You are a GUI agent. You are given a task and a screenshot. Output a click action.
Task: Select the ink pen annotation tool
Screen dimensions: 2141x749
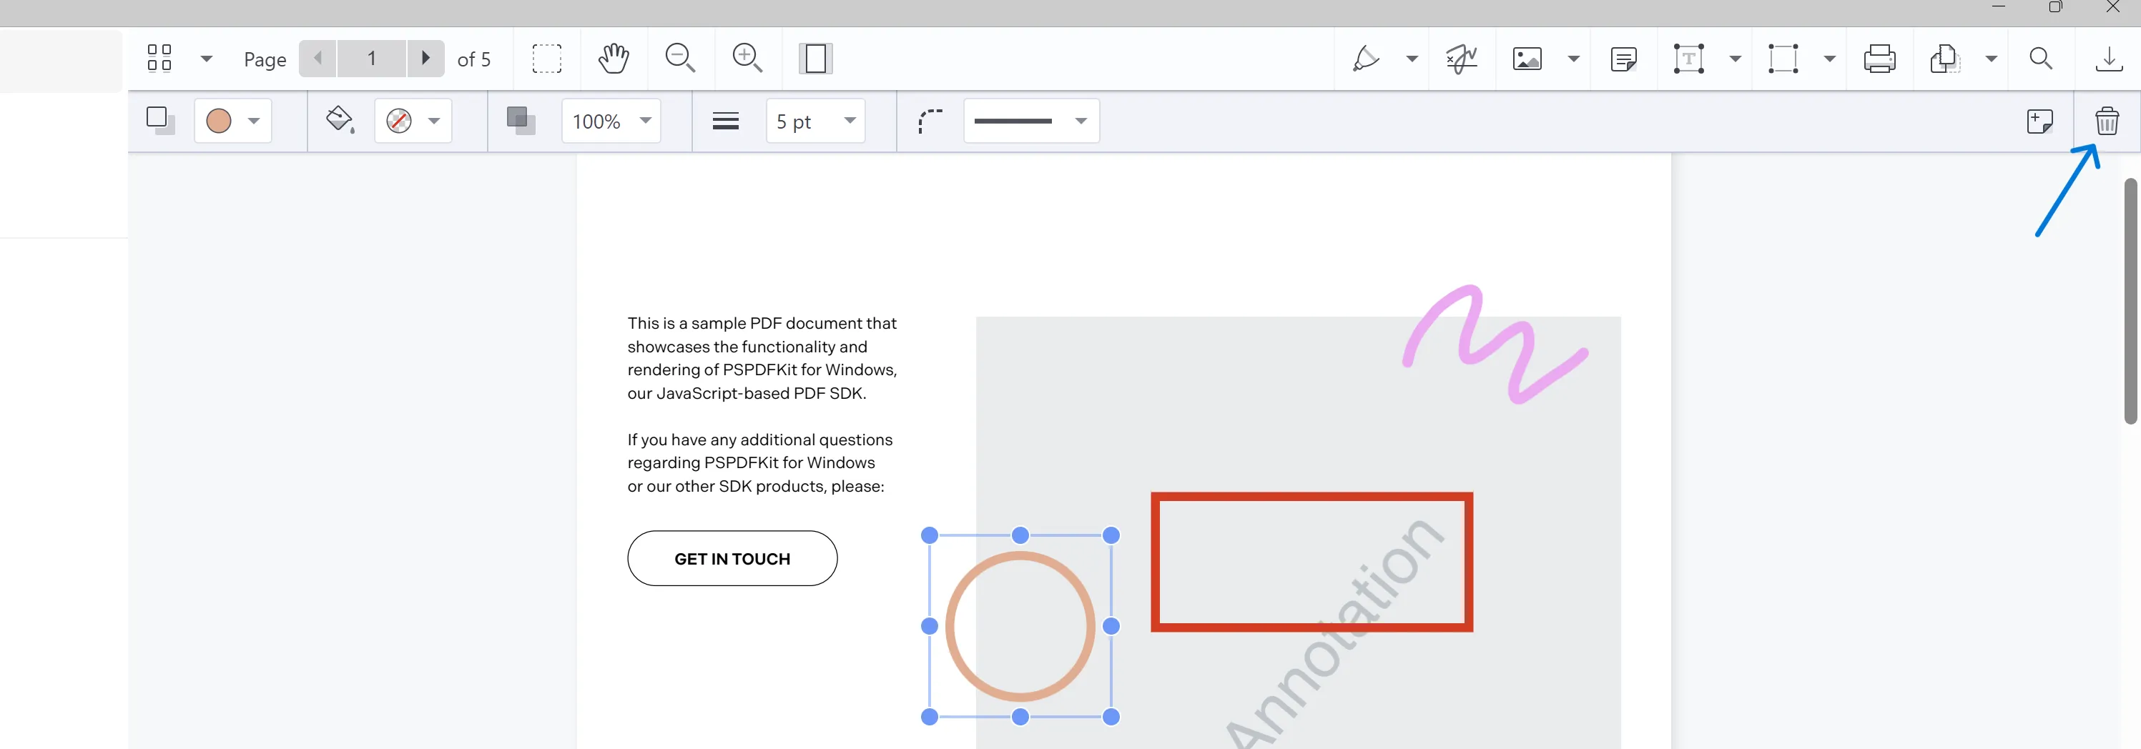pos(1367,58)
